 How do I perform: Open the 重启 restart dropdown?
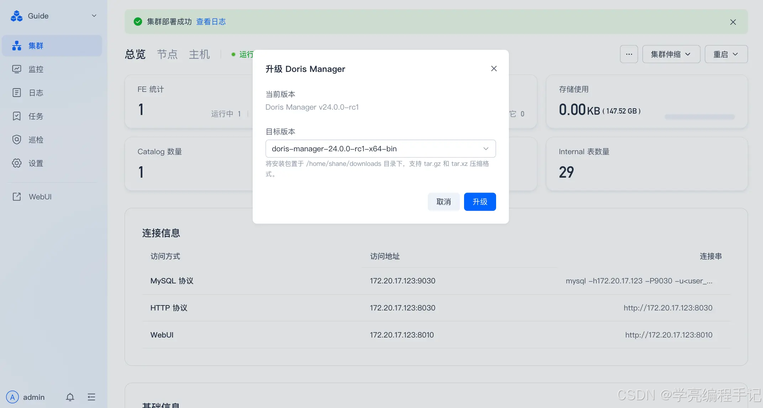pos(726,54)
